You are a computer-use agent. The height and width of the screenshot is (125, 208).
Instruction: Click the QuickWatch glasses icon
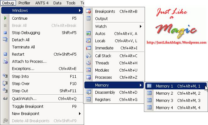pos(5,98)
